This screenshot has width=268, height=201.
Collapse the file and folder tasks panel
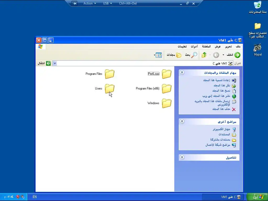point(182,72)
